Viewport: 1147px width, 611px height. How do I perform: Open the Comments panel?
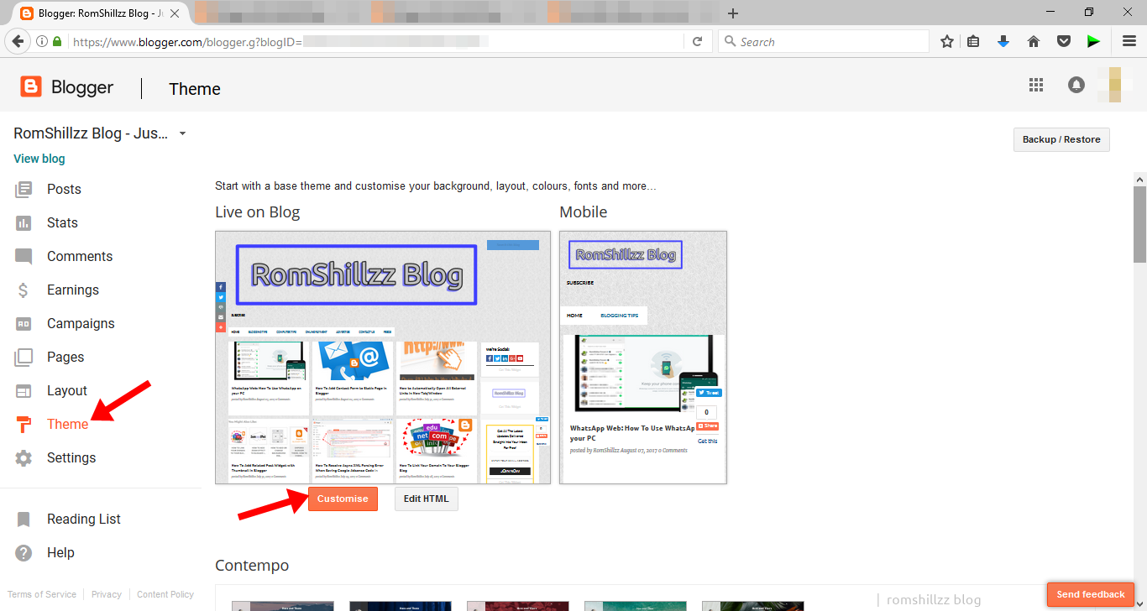(x=80, y=256)
